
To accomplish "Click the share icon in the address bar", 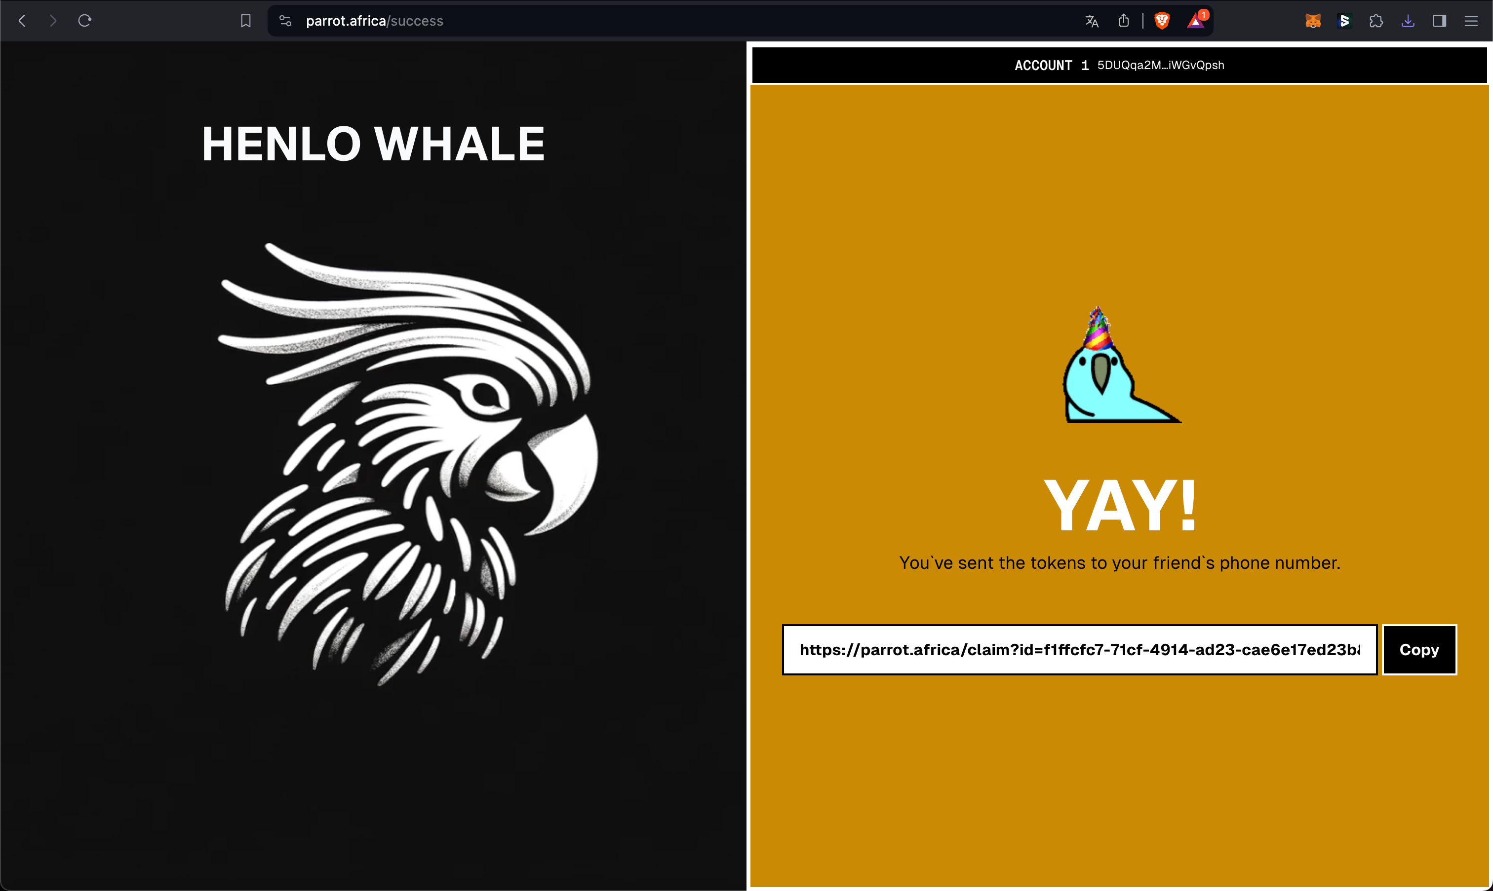I will pyautogui.click(x=1124, y=21).
